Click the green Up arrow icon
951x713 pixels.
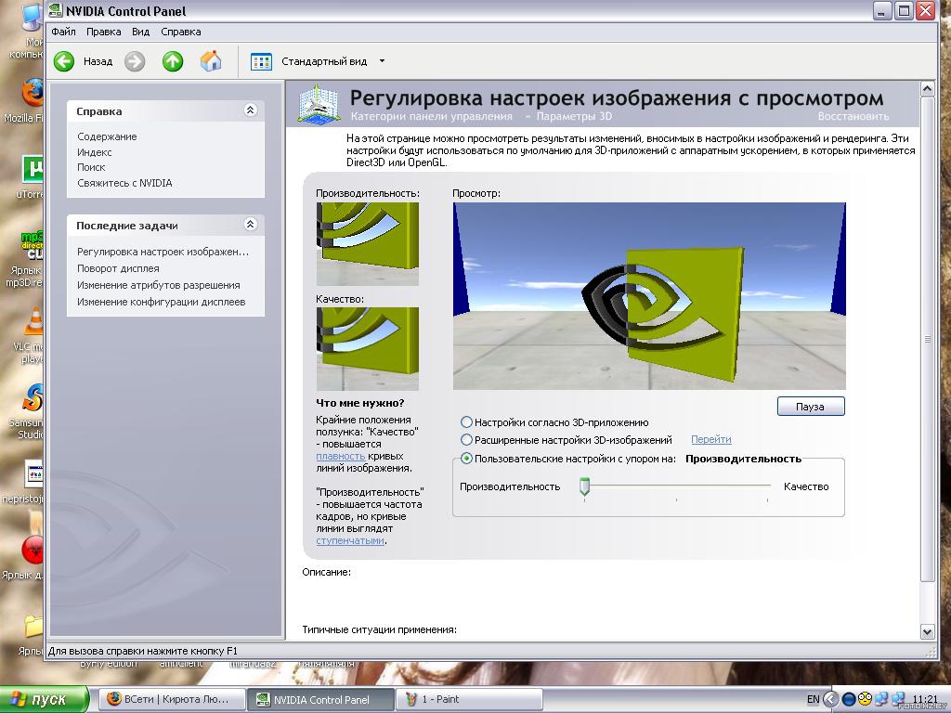(173, 61)
